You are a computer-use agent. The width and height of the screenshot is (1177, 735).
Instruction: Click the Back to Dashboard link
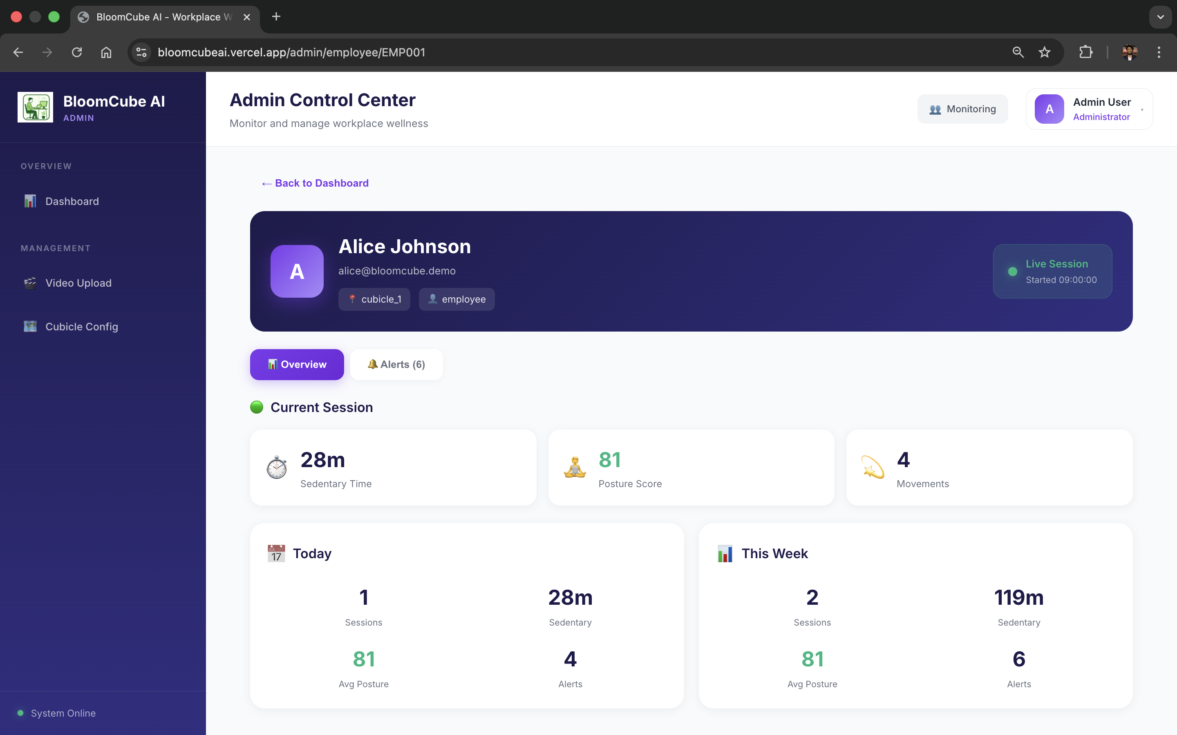(x=315, y=183)
